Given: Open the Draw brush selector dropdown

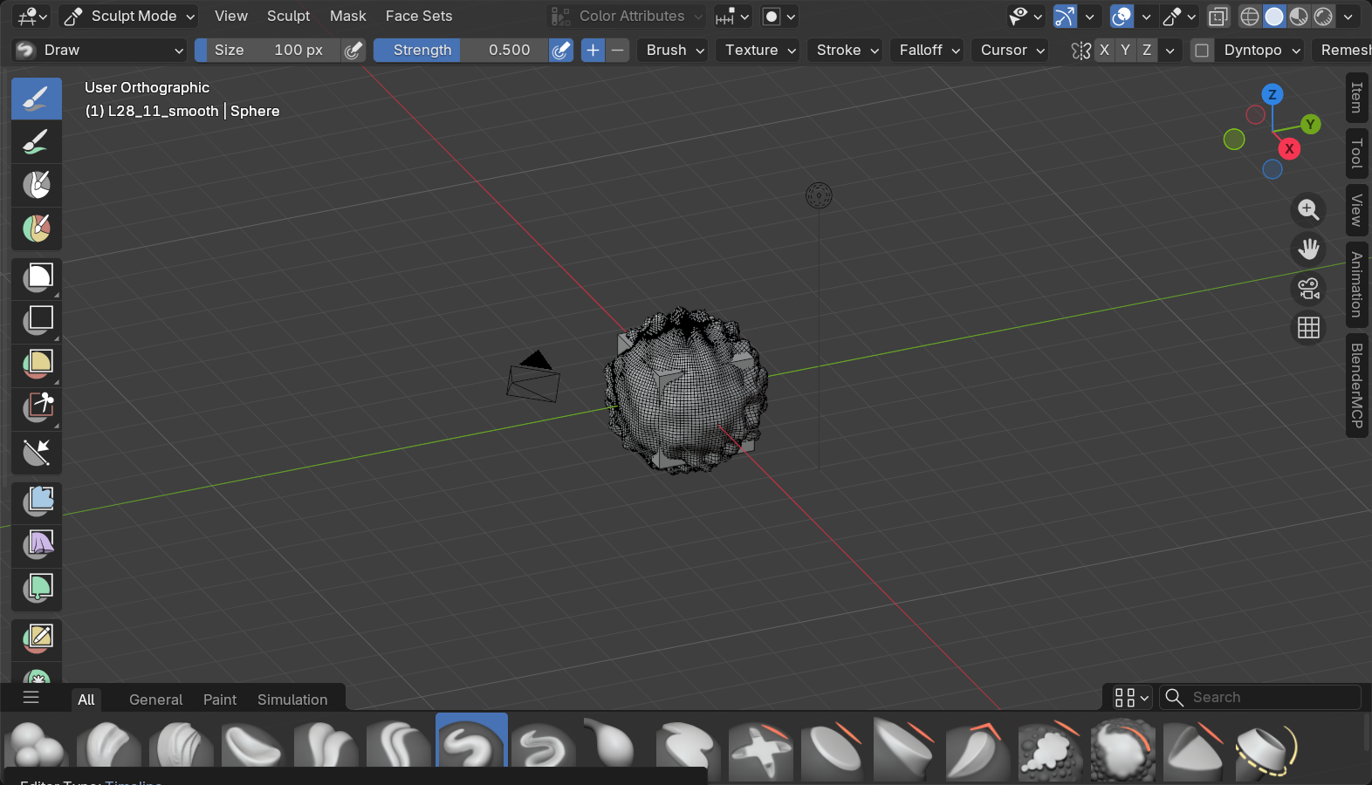Looking at the screenshot, I should (99, 51).
